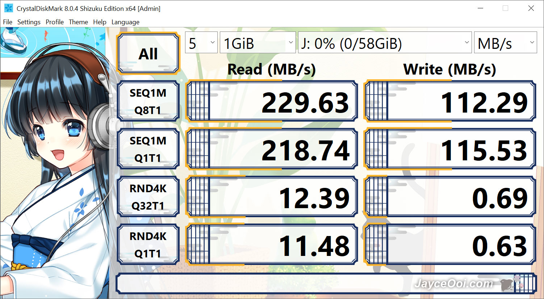The height and width of the screenshot is (299, 544).
Task: Run the SEQ1M Q1T1 test
Action: tap(148, 149)
